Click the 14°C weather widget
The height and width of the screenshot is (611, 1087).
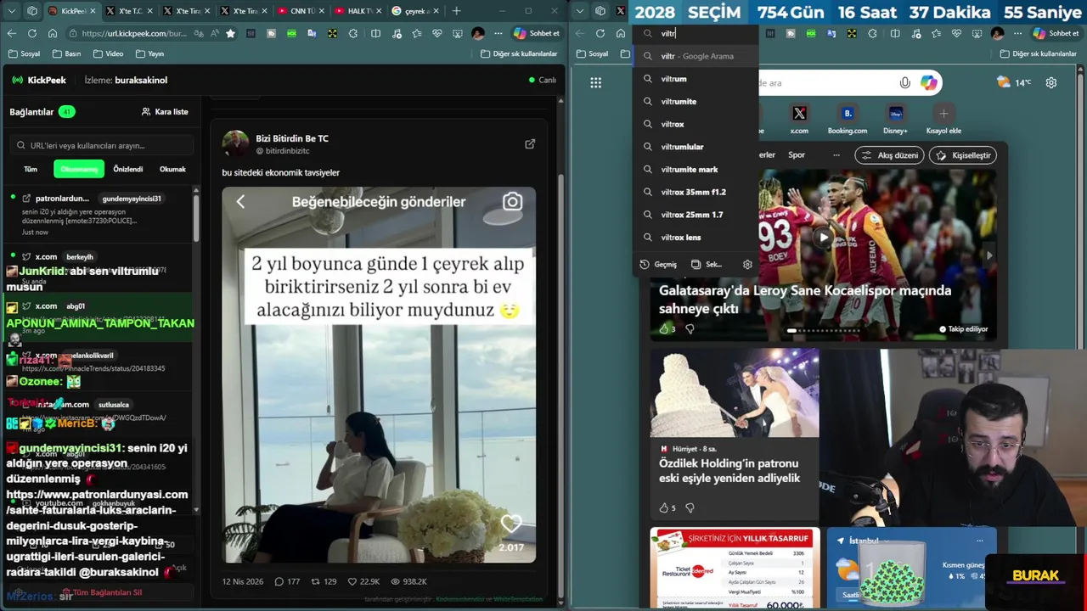point(1014,82)
